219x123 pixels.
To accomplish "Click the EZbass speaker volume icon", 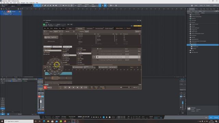I will pyautogui.click(x=121, y=87).
